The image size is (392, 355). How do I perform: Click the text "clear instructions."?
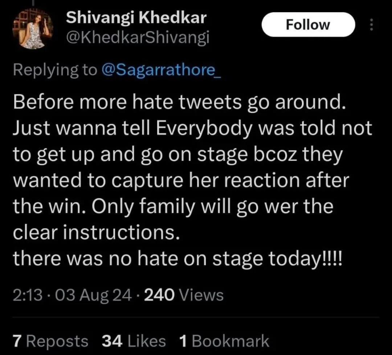(96, 232)
